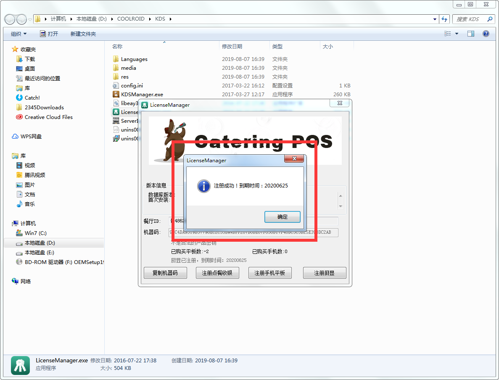Select 本地磁盘 (E:) in navigation pane
Viewport: 499px width, 380px height.
(40, 252)
